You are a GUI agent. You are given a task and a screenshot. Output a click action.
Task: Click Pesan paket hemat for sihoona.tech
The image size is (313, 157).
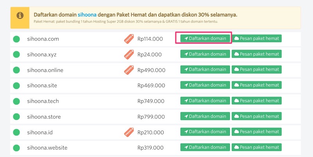257,101
